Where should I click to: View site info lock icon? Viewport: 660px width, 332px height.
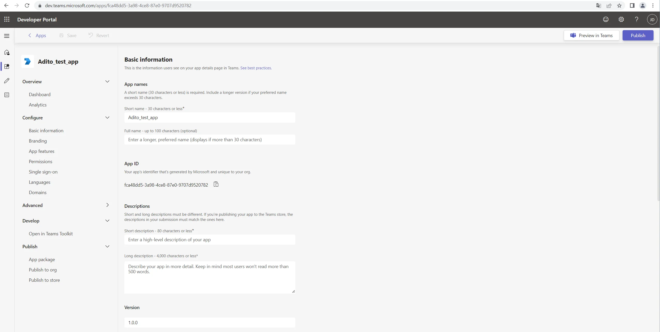click(40, 5)
